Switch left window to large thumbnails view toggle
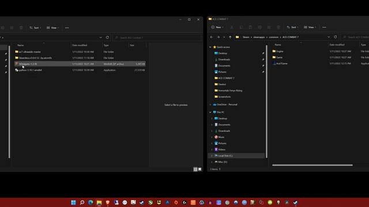 (200, 169)
